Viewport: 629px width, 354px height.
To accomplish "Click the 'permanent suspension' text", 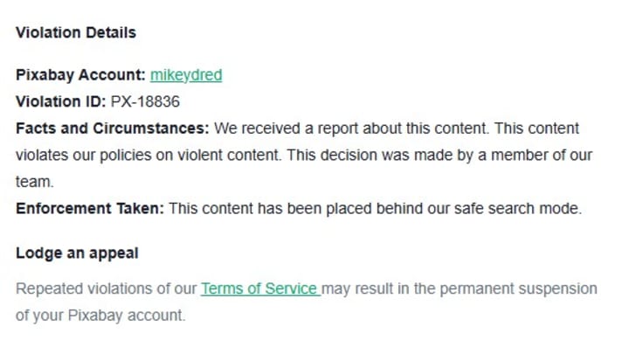I will pos(518,288).
